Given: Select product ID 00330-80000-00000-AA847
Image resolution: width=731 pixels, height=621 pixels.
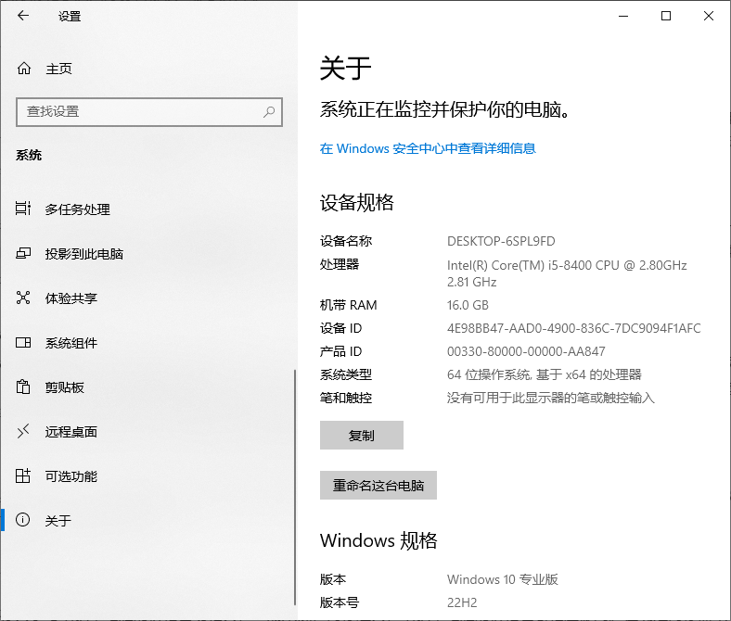Looking at the screenshot, I should click(526, 351).
